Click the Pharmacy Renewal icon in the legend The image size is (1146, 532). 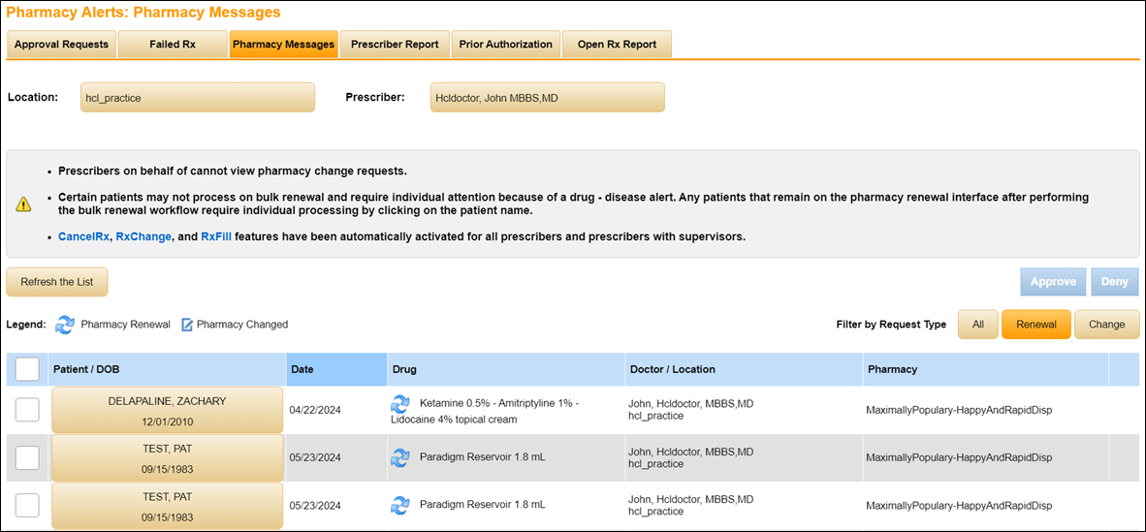[65, 325]
